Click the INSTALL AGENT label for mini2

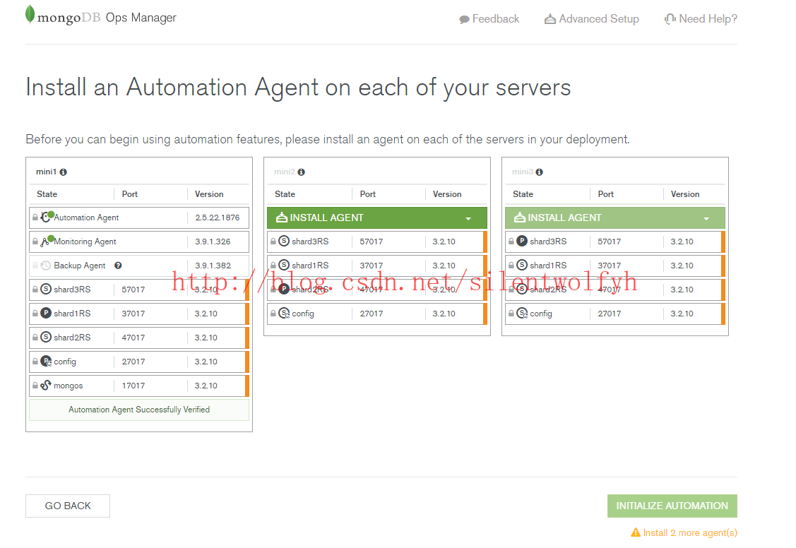click(x=326, y=218)
